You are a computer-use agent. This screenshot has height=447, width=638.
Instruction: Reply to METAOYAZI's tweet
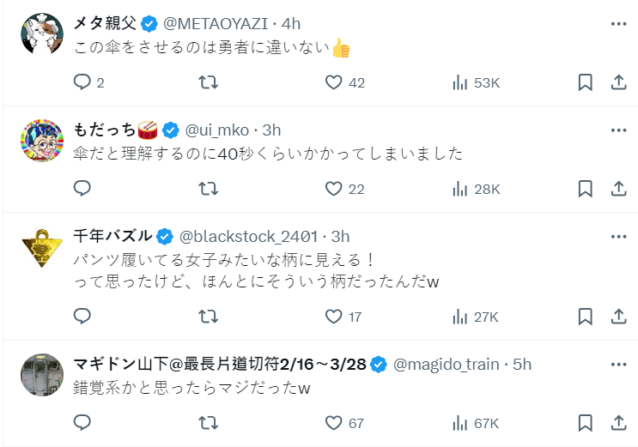82,82
